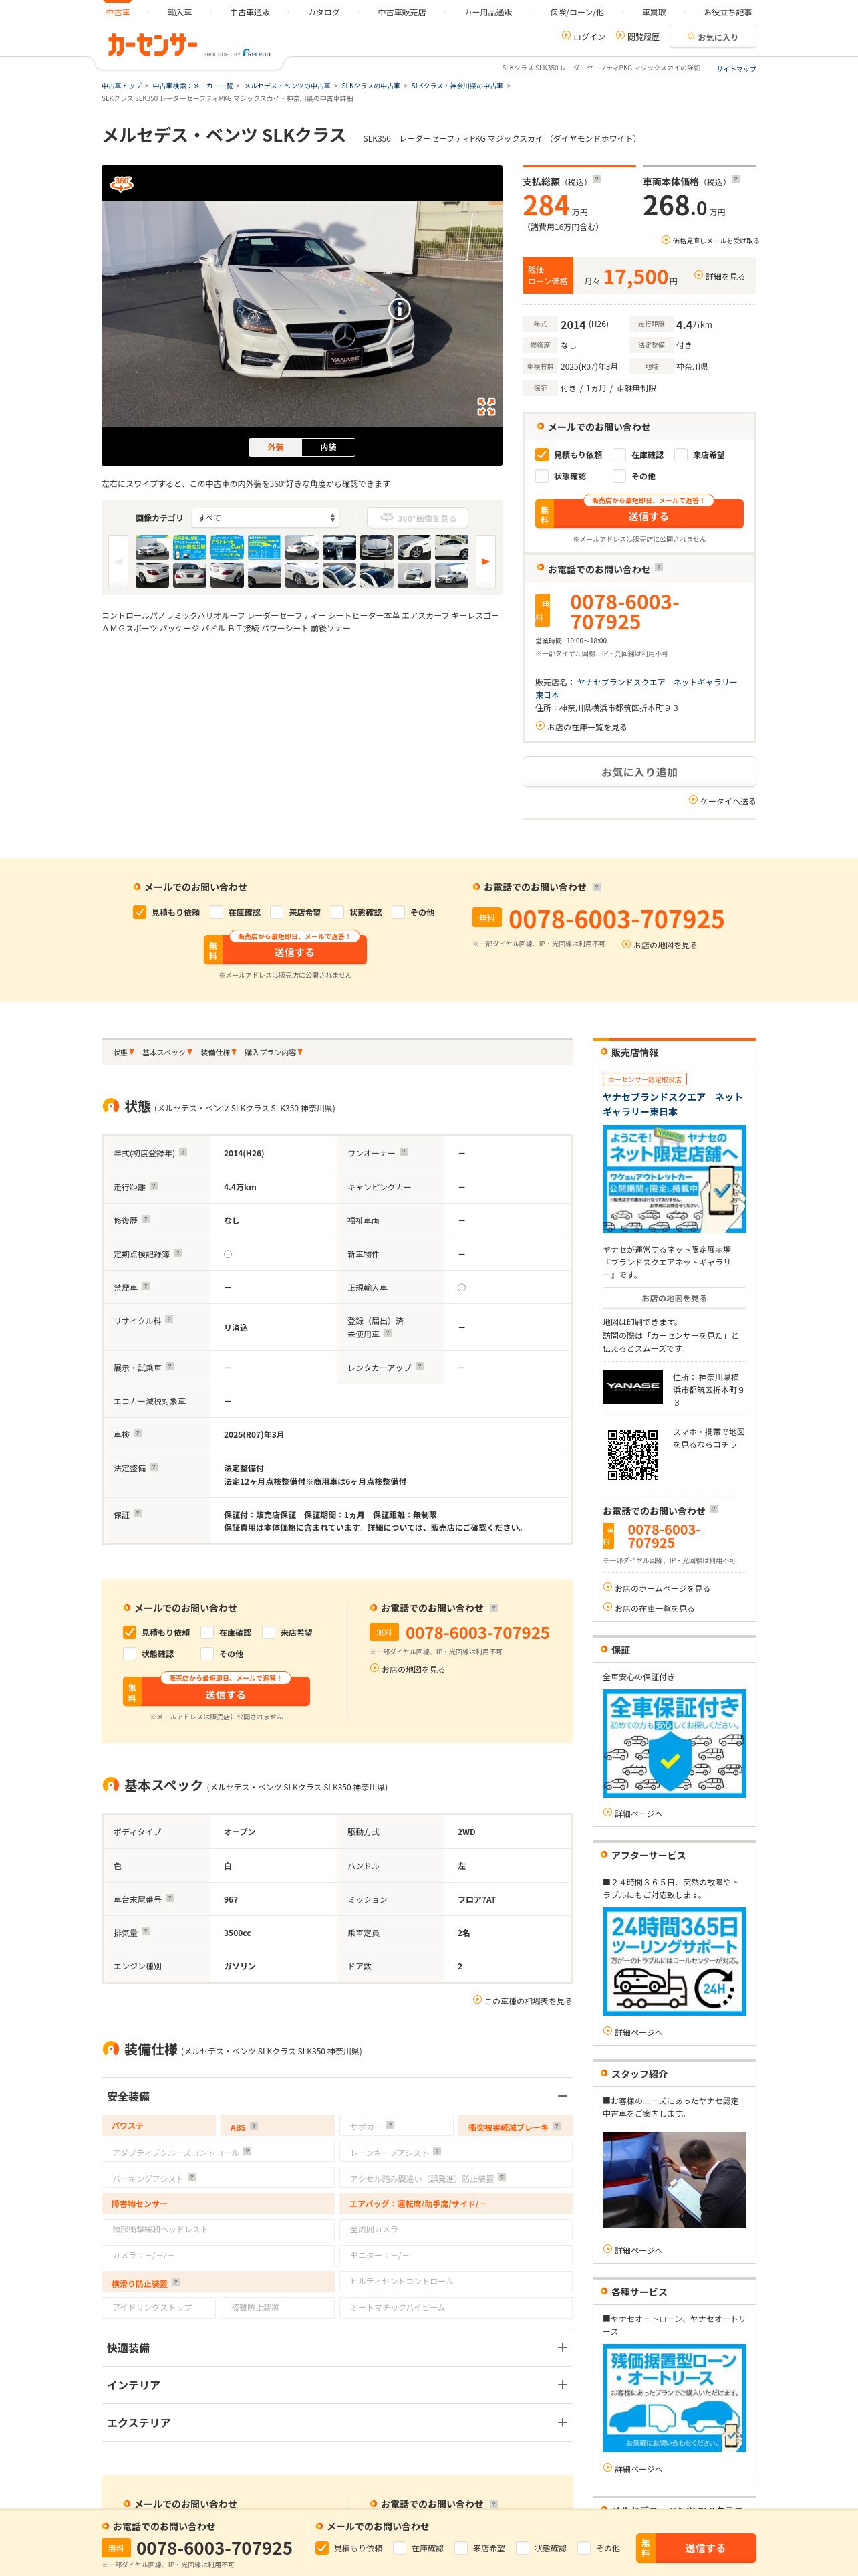858x2576 pixels.
Task: Click help icon next to 修復歴 in table
Action: coord(146,1219)
